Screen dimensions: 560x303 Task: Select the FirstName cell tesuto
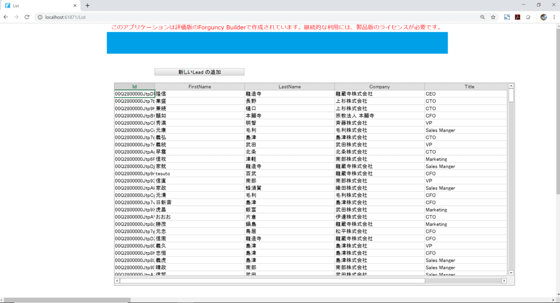click(200, 174)
